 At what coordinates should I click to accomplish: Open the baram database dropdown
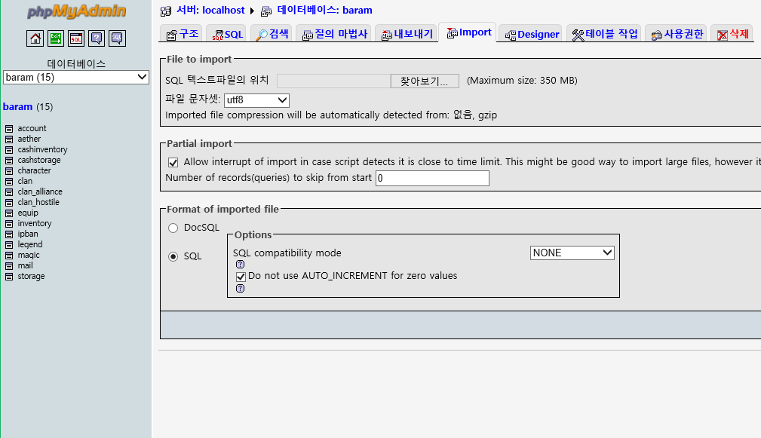click(x=76, y=78)
